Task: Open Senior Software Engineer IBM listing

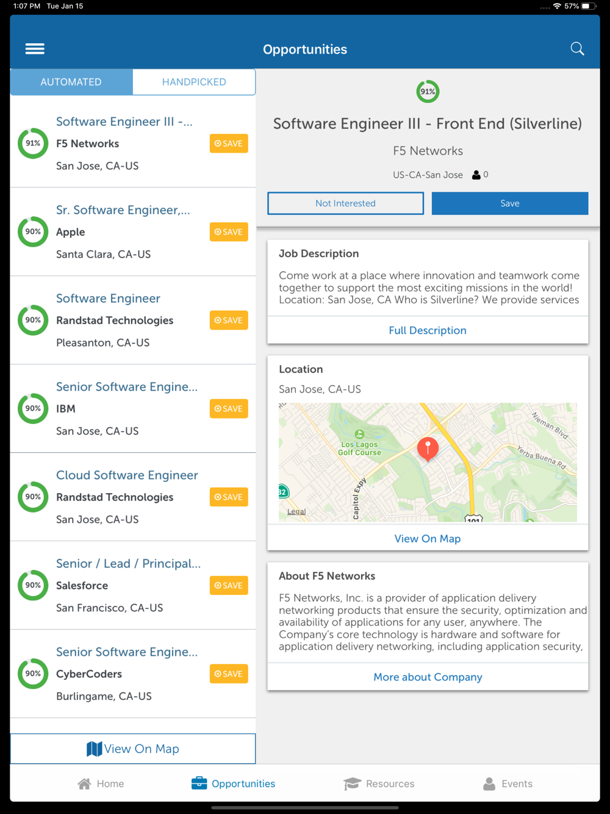Action: pos(127,387)
